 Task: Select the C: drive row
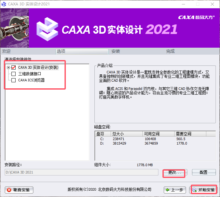click(x=155, y=139)
